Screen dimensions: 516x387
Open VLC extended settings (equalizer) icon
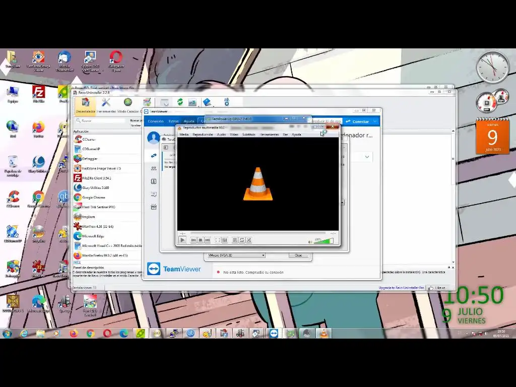click(x=224, y=240)
